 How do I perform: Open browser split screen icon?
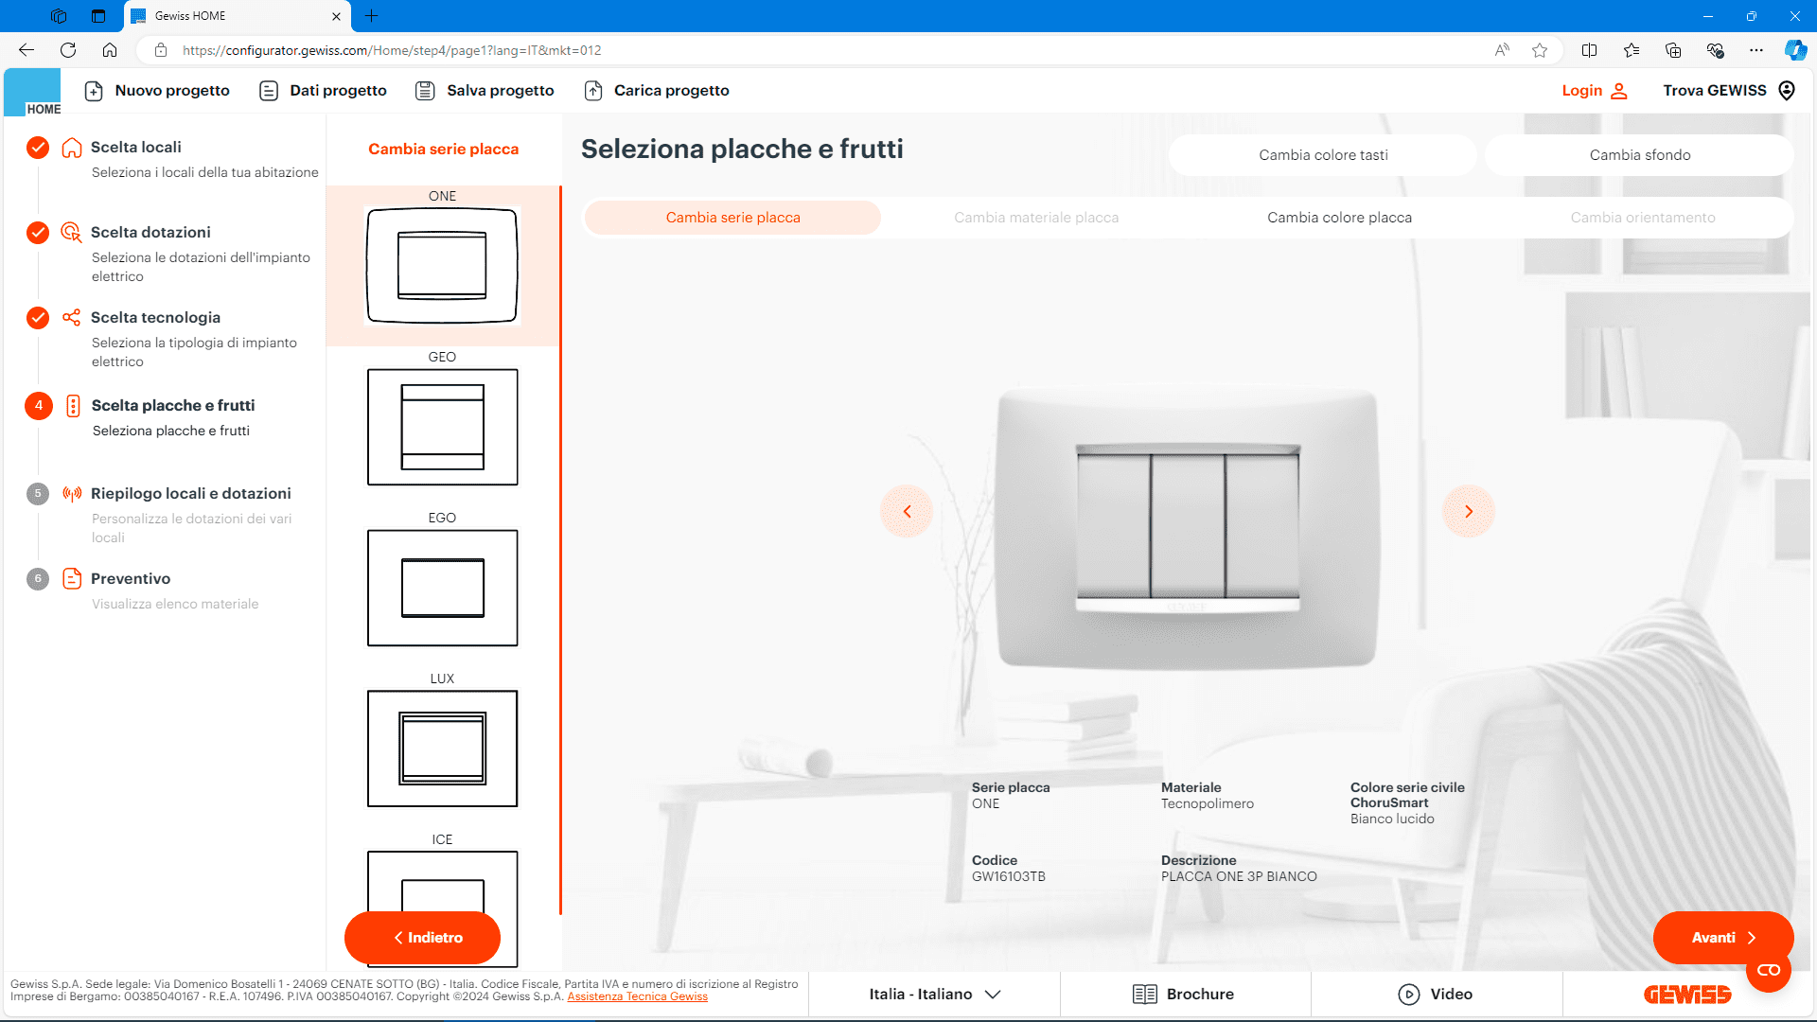[x=1589, y=50]
